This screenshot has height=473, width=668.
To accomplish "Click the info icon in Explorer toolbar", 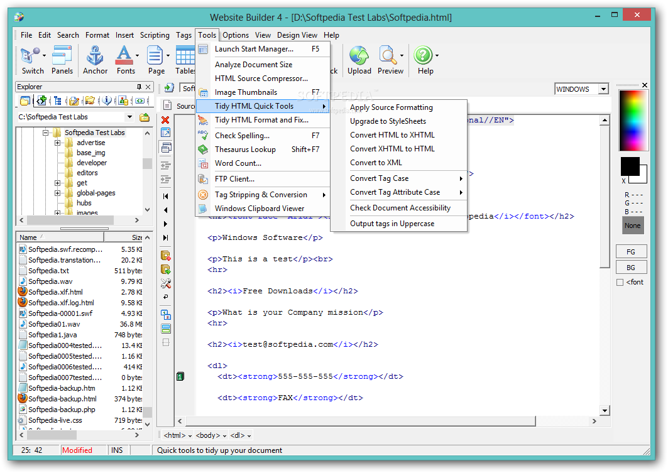I will (107, 101).
